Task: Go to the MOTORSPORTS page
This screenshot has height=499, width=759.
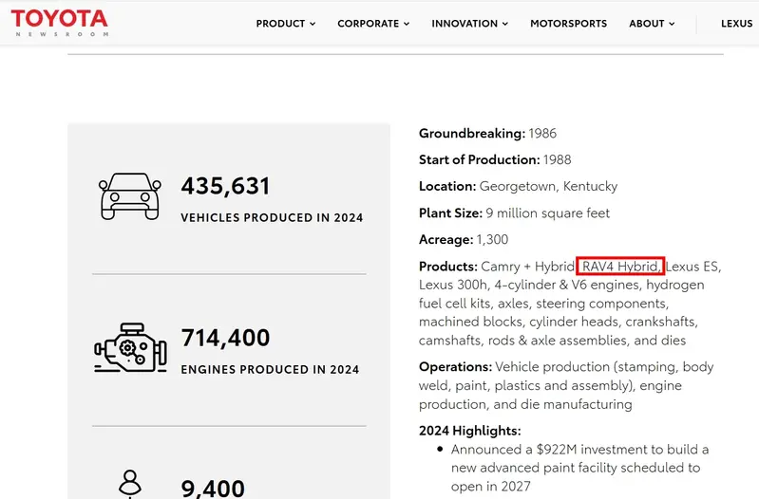Action: [x=568, y=24]
